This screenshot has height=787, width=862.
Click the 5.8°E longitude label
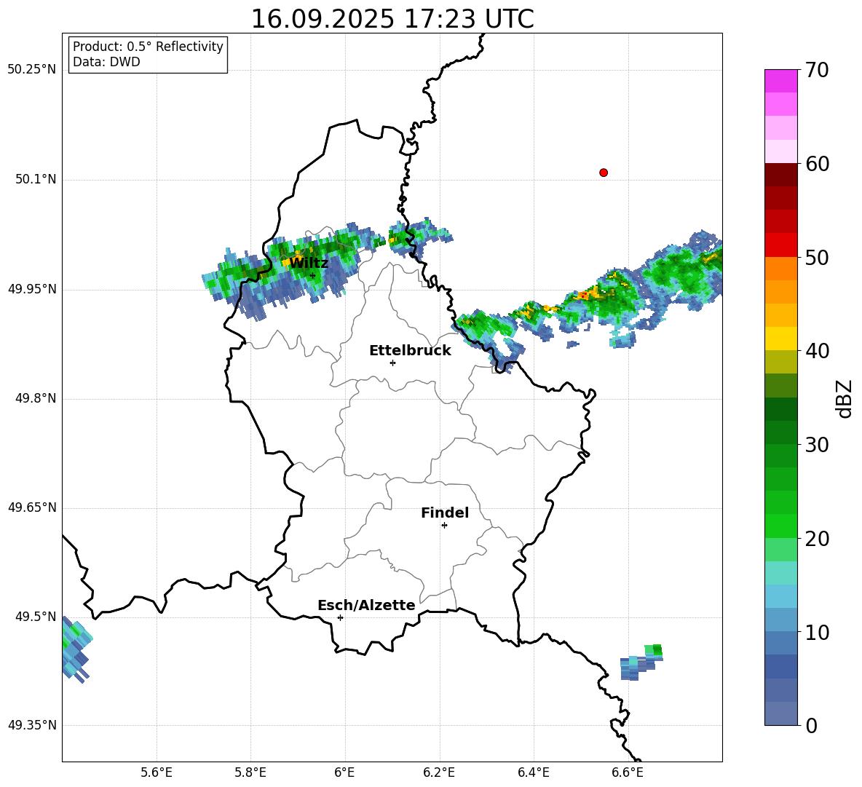pos(250,772)
